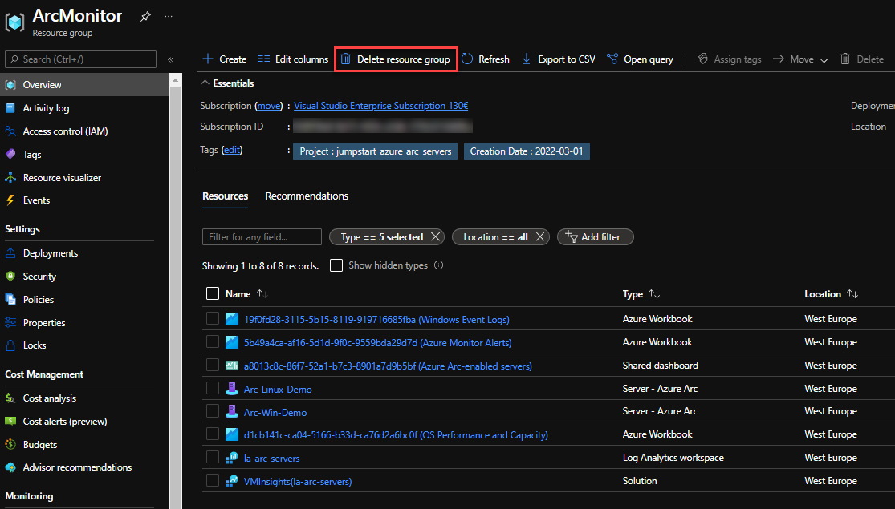Click the Activity log icon
Viewport: 895px width, 509px height.
click(10, 107)
